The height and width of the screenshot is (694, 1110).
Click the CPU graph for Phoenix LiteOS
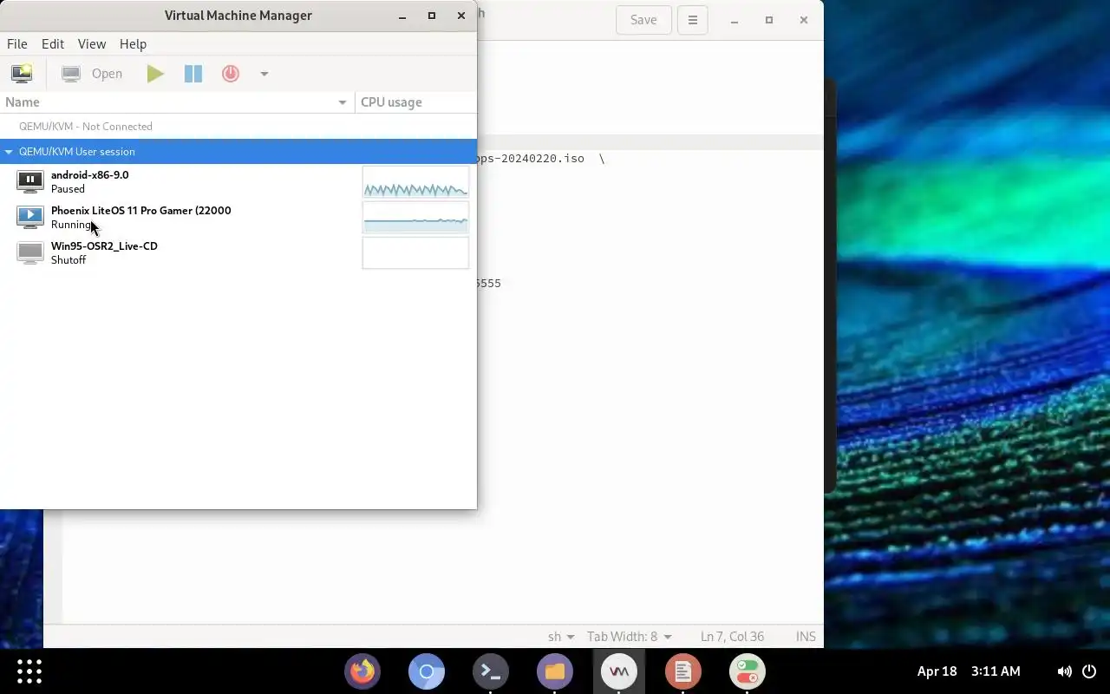[415, 218]
